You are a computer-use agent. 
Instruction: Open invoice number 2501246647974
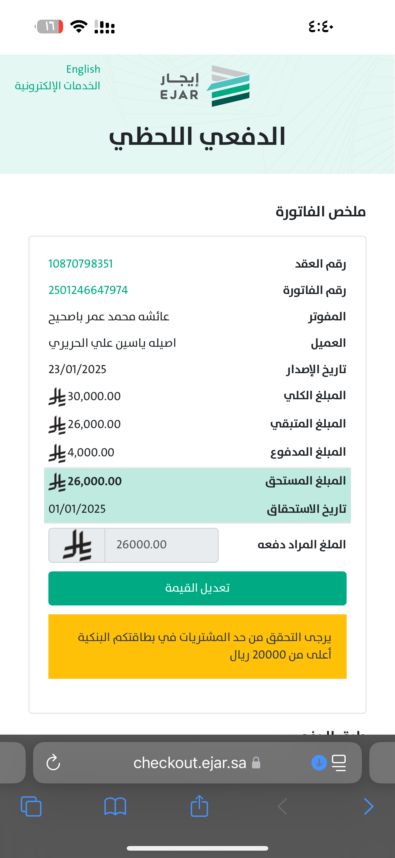coord(88,290)
